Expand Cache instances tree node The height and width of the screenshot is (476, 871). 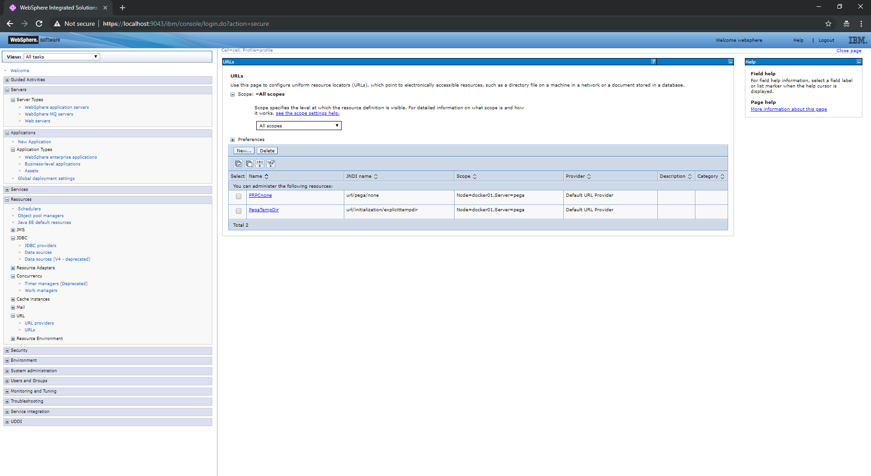click(x=13, y=299)
